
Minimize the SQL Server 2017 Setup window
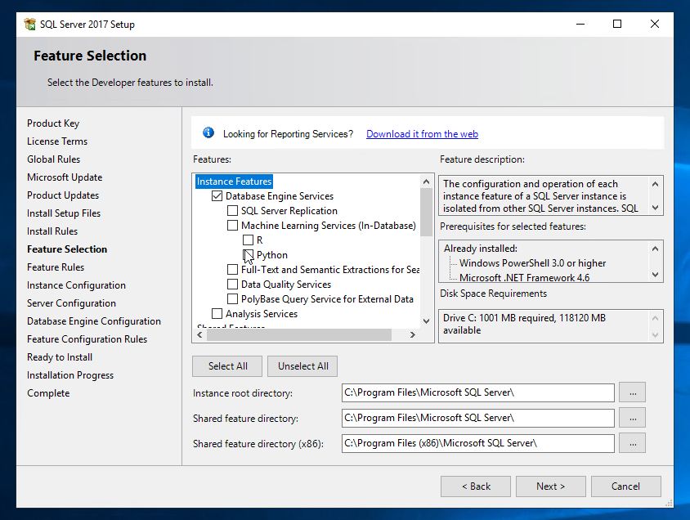tap(580, 24)
